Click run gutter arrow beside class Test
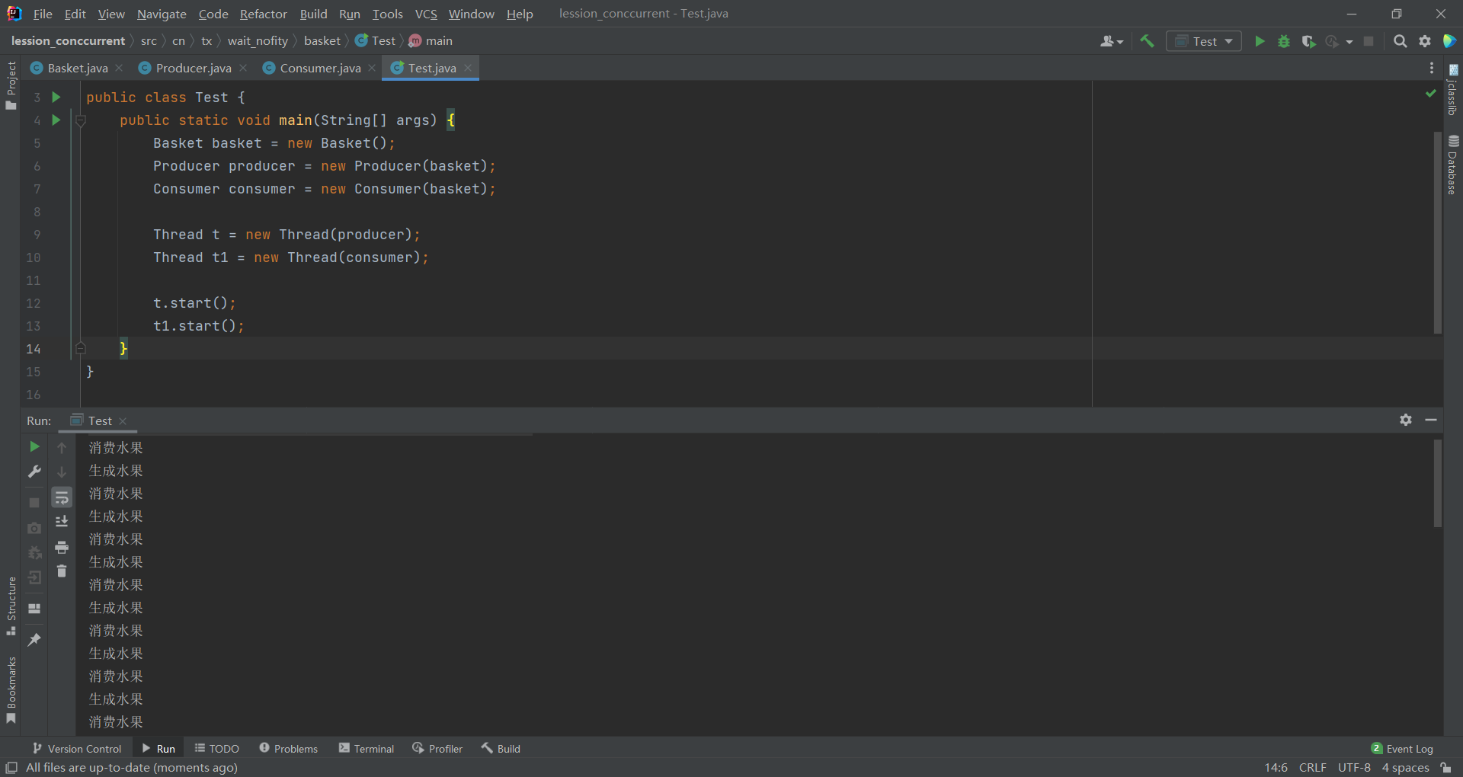The height and width of the screenshot is (777, 1463). (x=56, y=97)
